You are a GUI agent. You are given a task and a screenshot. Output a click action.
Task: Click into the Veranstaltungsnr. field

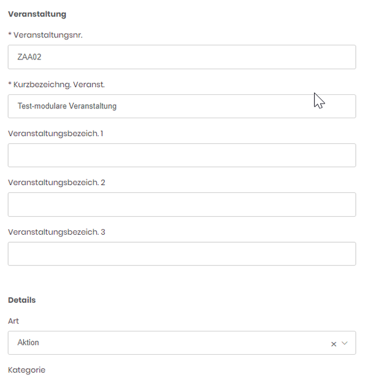coord(182,57)
